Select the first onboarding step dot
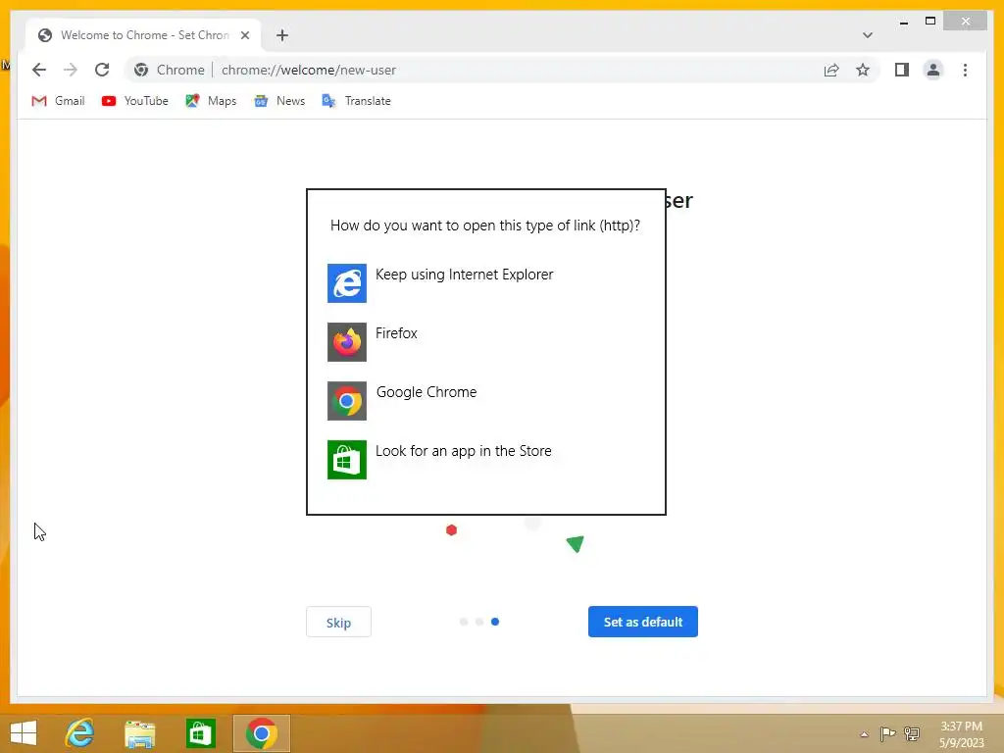The image size is (1004, 753). pos(464,622)
